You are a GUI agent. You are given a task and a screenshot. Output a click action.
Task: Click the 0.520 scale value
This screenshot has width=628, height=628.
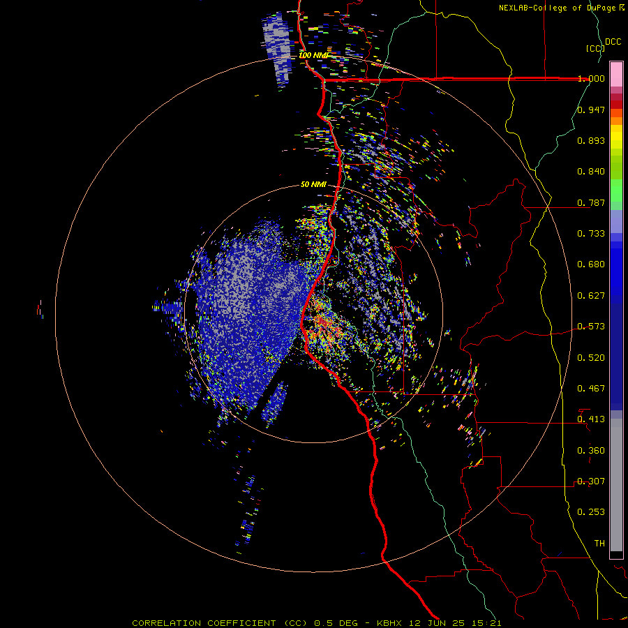(591, 358)
